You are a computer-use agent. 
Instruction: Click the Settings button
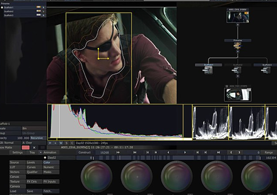pos(18,152)
